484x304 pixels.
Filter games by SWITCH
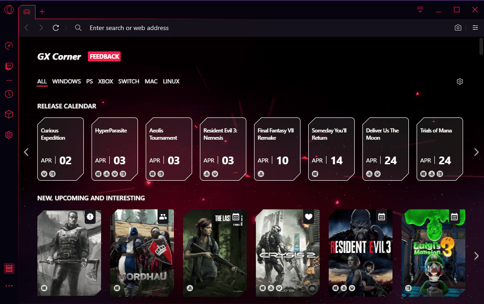[x=129, y=81]
